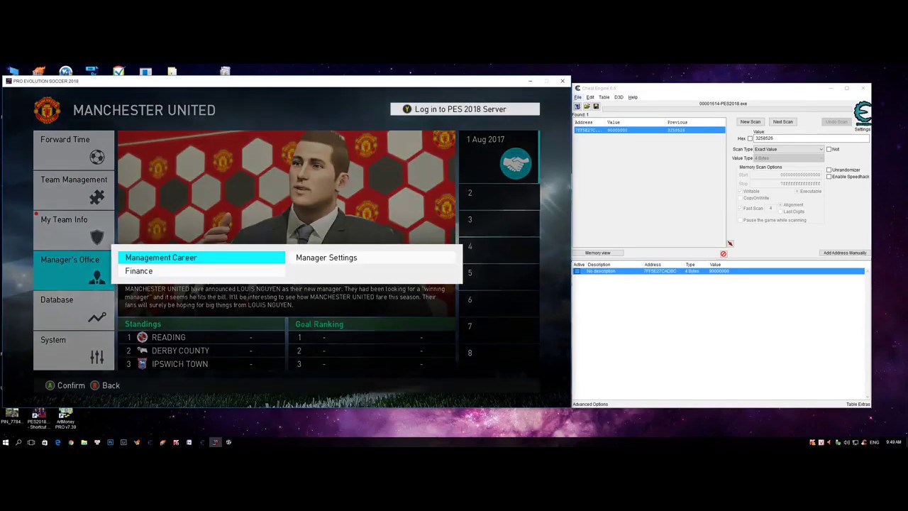Click the Fast Scan alignment value field
This screenshot has width=908, height=511.
pyautogui.click(x=771, y=209)
